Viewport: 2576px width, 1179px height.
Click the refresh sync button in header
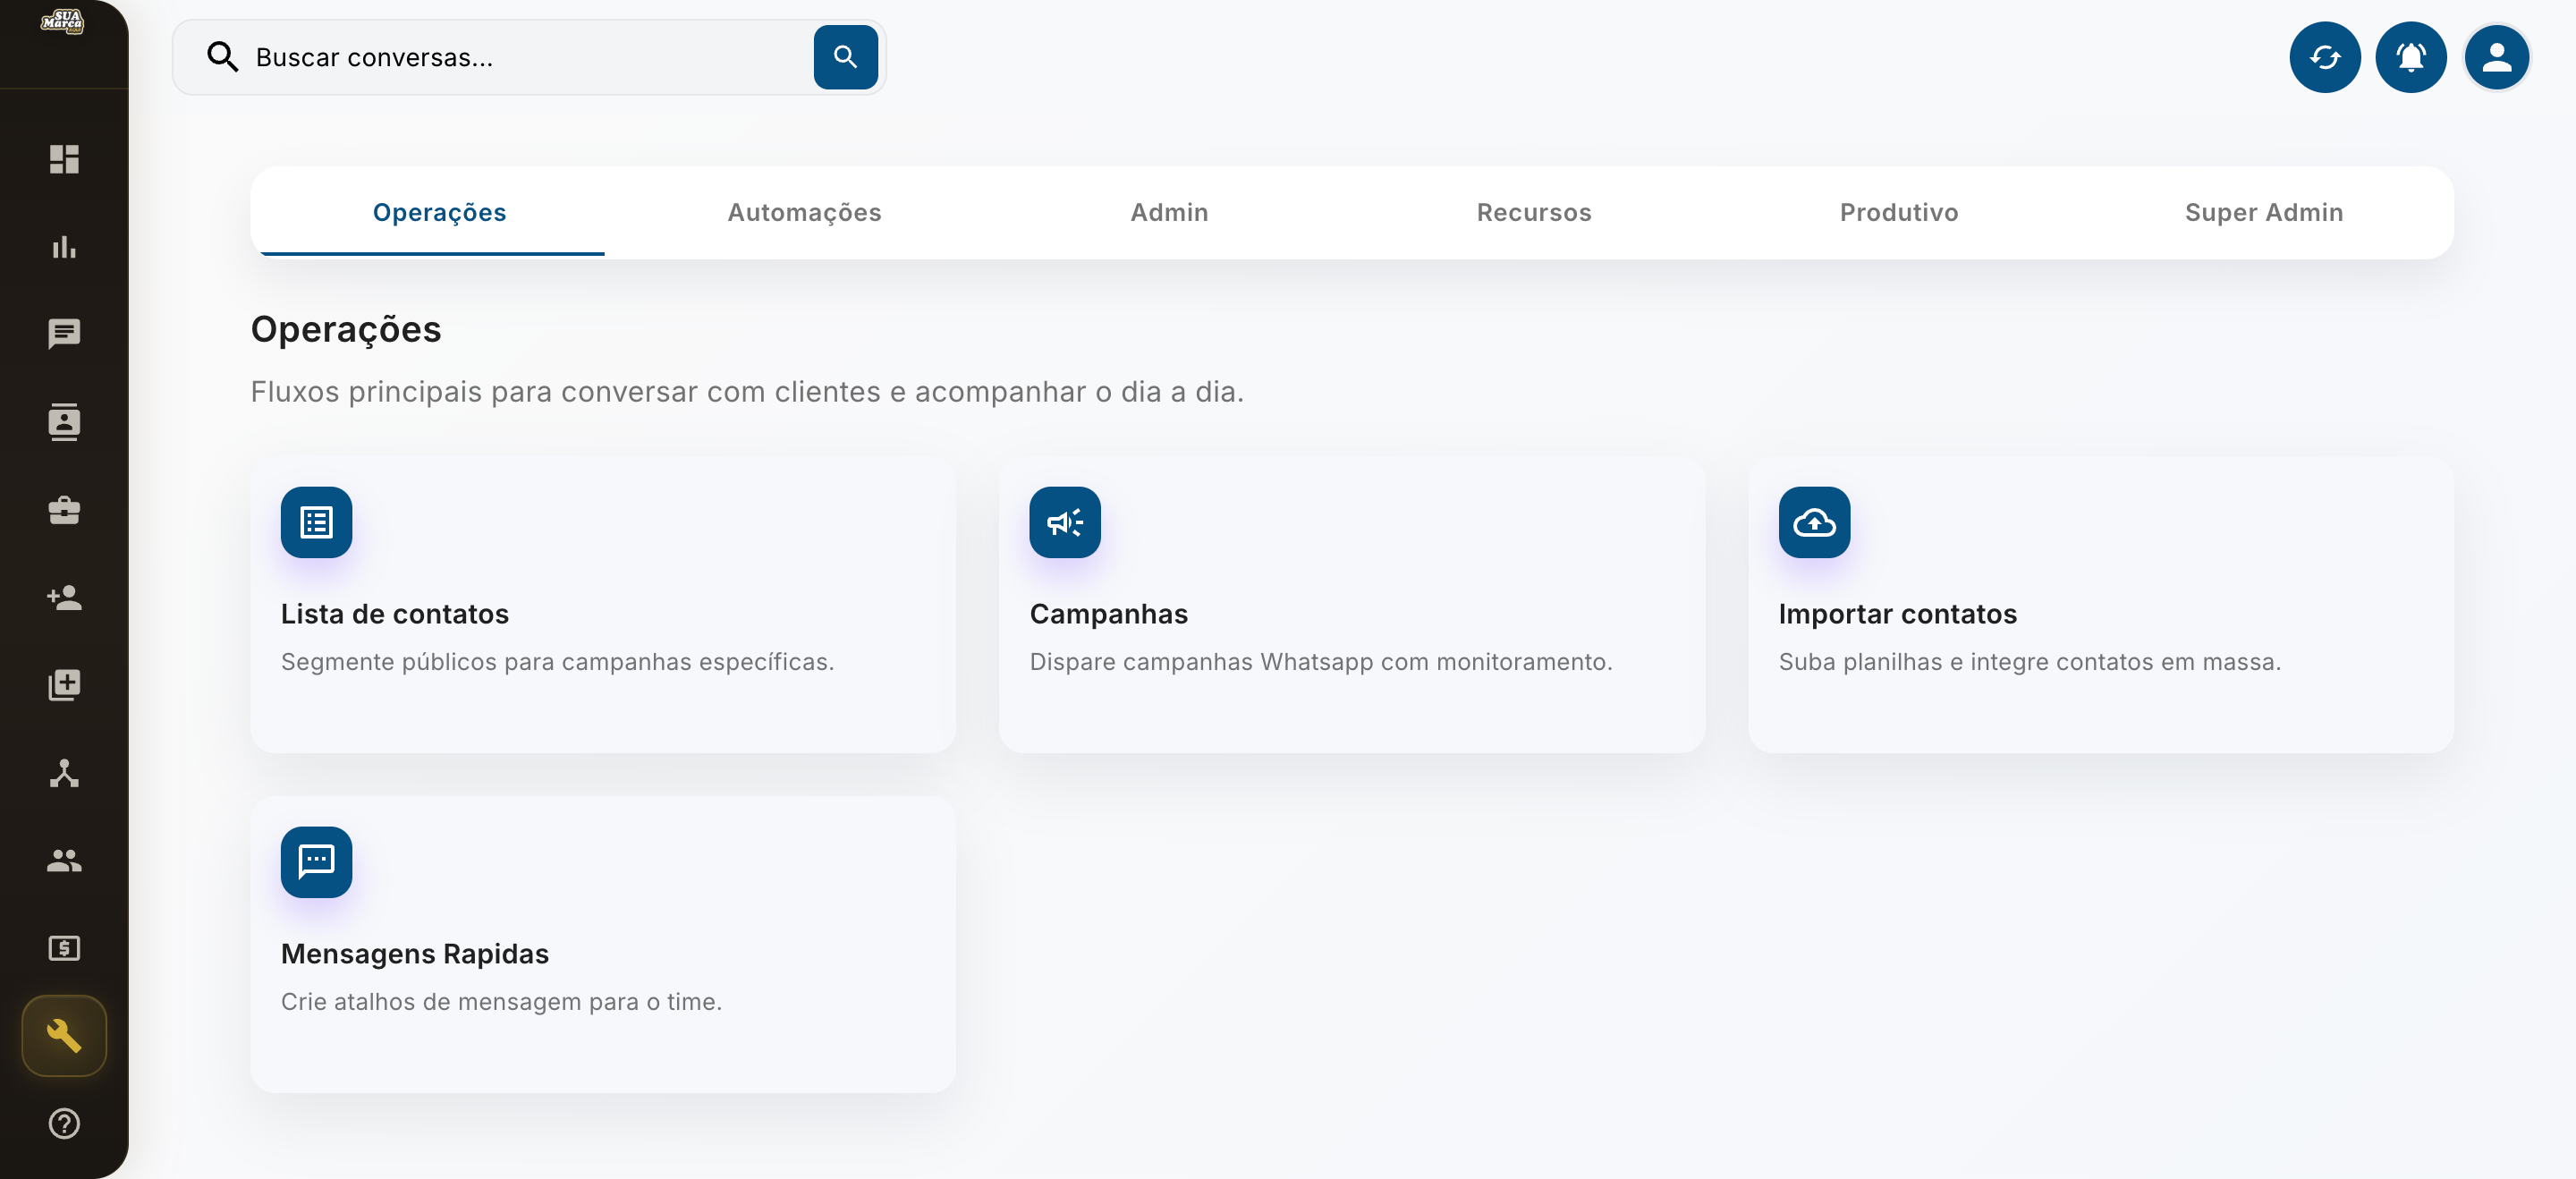2325,58
